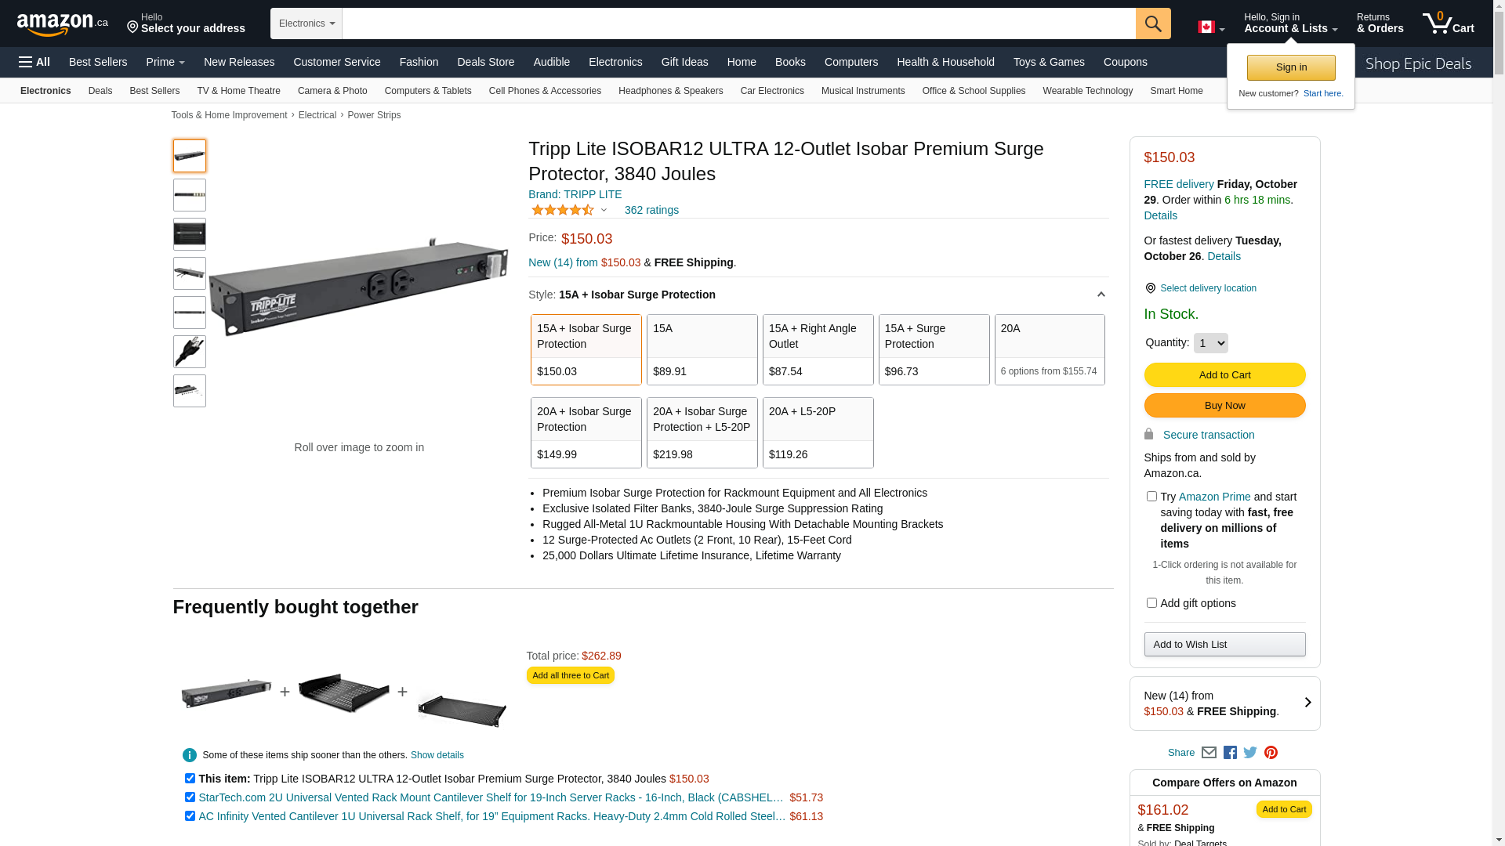Open the All hamburger menu
This screenshot has height=846, width=1505.
pos(34,62)
